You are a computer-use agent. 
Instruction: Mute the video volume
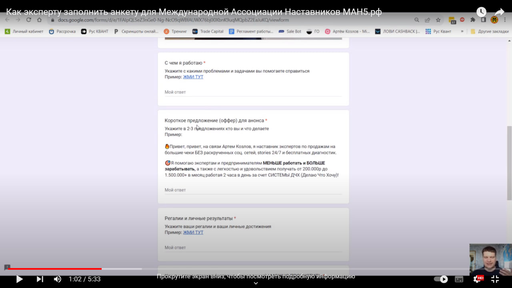coord(58,279)
